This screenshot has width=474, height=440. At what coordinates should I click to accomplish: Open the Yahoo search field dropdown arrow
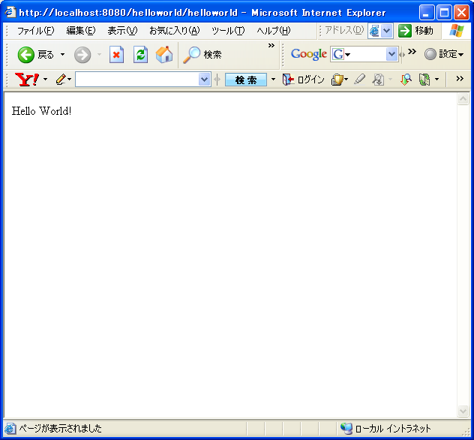(x=205, y=80)
